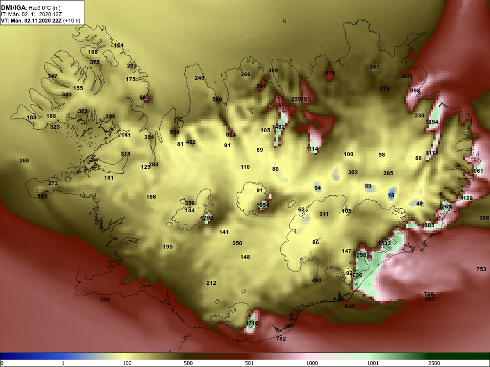The image size is (490, 367).
Task: Click the map value '1636'
Action: coord(356,275)
